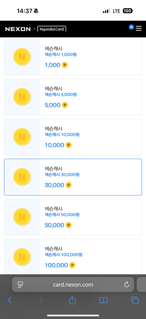Click the Hyundai Card logo
This screenshot has width=146, height=319.
point(52,29)
